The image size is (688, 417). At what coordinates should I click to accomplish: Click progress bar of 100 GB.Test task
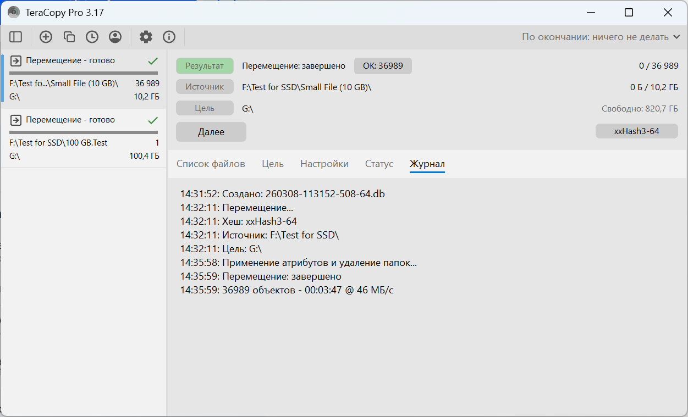pos(84,132)
